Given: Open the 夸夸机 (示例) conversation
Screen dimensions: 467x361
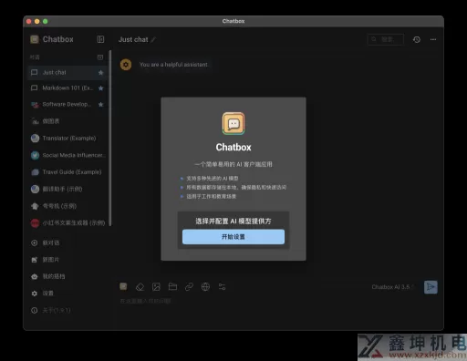Looking at the screenshot, I should click(x=67, y=206).
